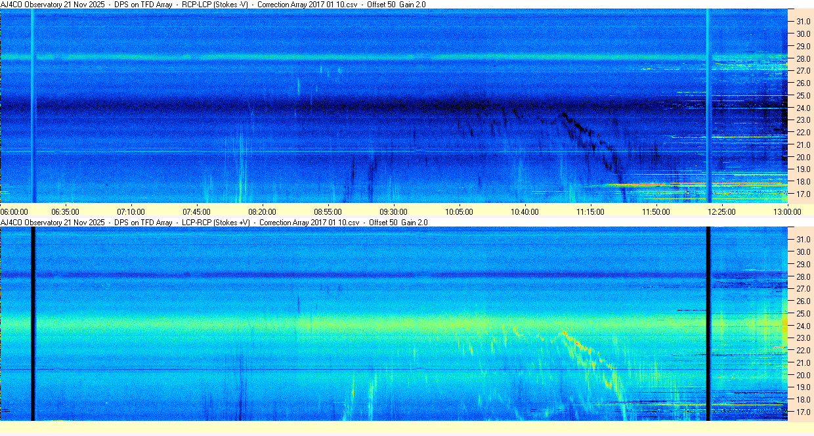This screenshot has height=436, width=814.
Task: Select 'AJ4CO Observatory 21 Nov 2025' in lower header
Action: pyautogui.click(x=53, y=223)
